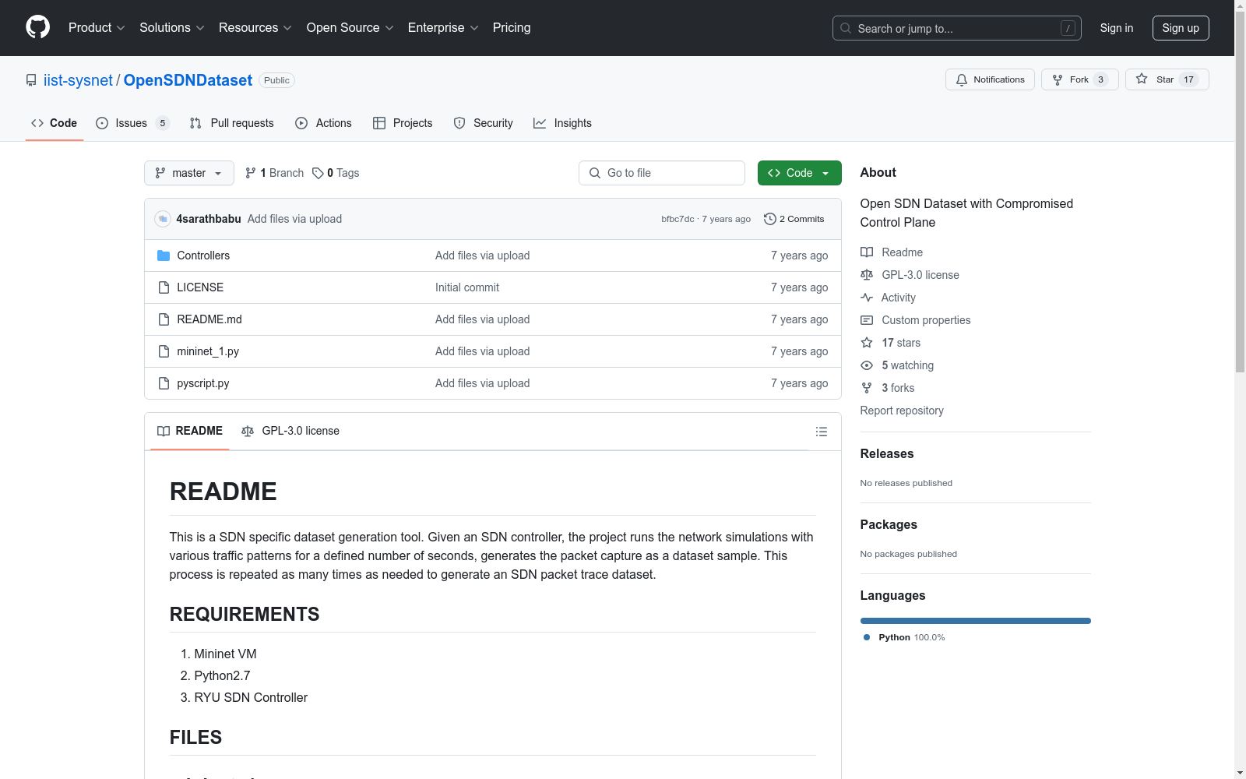Viewport: 1246px width, 779px height.
Task: Click the Controllers folder icon
Action: click(x=164, y=256)
